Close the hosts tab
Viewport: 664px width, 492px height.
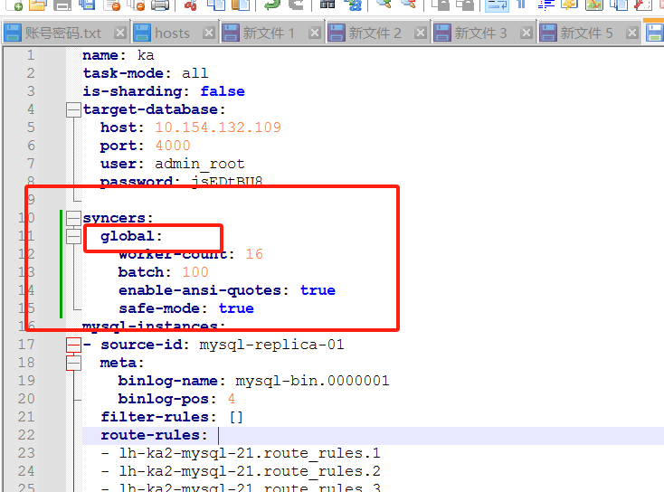pyautogui.click(x=209, y=33)
